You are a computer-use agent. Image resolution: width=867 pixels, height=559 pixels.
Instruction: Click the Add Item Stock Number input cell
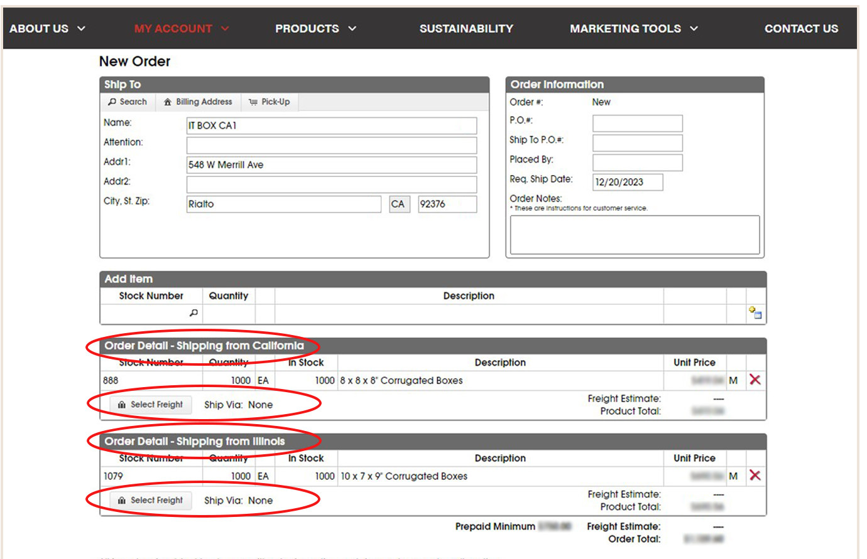click(x=151, y=314)
